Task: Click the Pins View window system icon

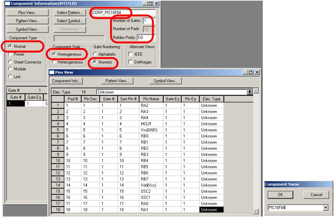Action: pyautogui.click(x=52, y=72)
